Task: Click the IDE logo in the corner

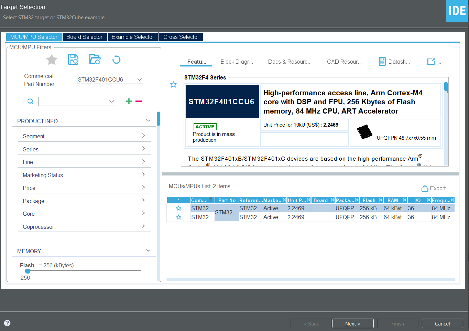Action: 457,11
